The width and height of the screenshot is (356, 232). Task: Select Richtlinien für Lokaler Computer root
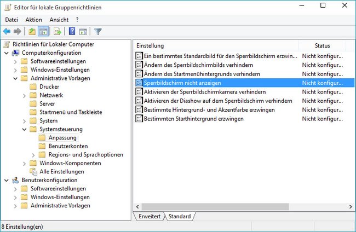(53, 44)
